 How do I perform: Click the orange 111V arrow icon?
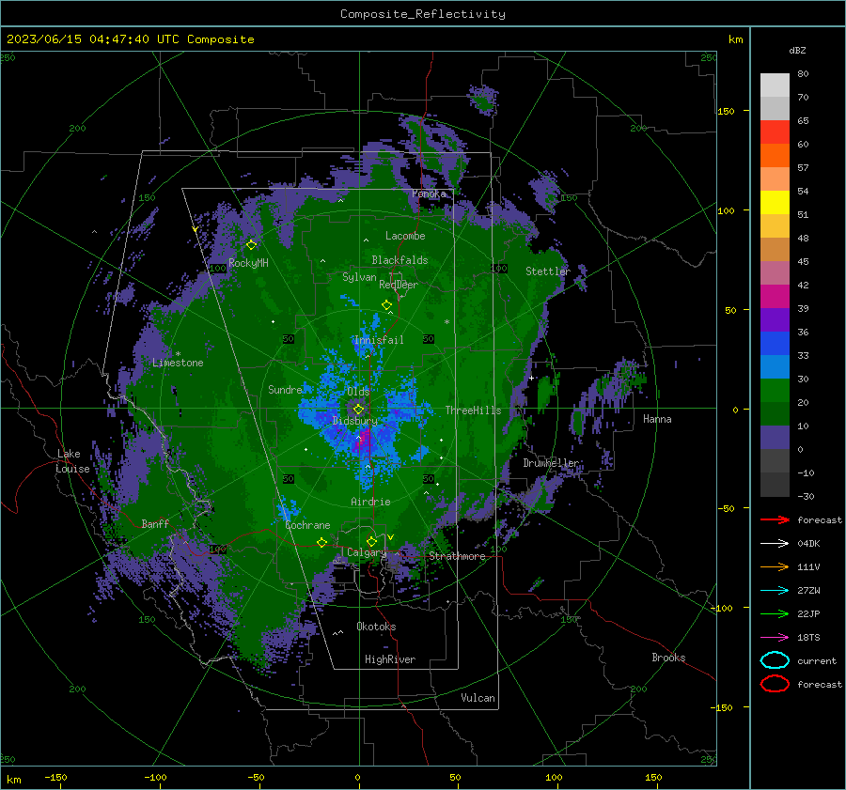pyautogui.click(x=775, y=566)
